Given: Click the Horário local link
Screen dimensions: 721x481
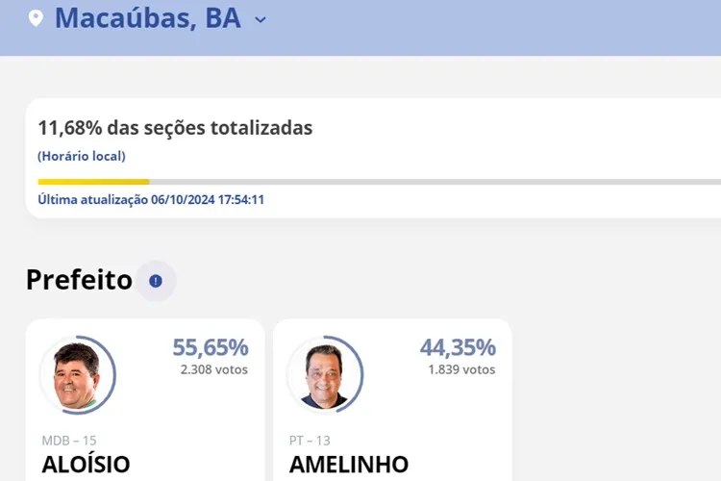Looking at the screenshot, I should pyautogui.click(x=82, y=156).
